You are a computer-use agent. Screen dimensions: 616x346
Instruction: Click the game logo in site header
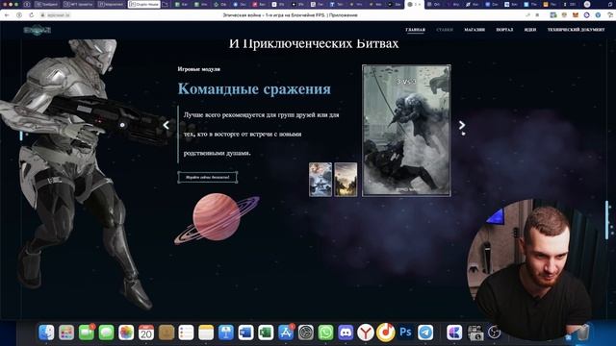click(37, 30)
